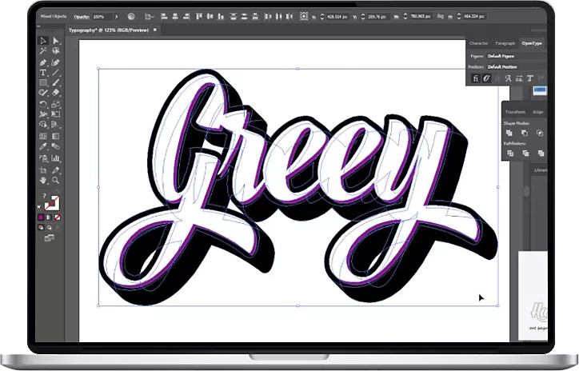Expand the Opacity arrow in control bar

click(x=116, y=17)
